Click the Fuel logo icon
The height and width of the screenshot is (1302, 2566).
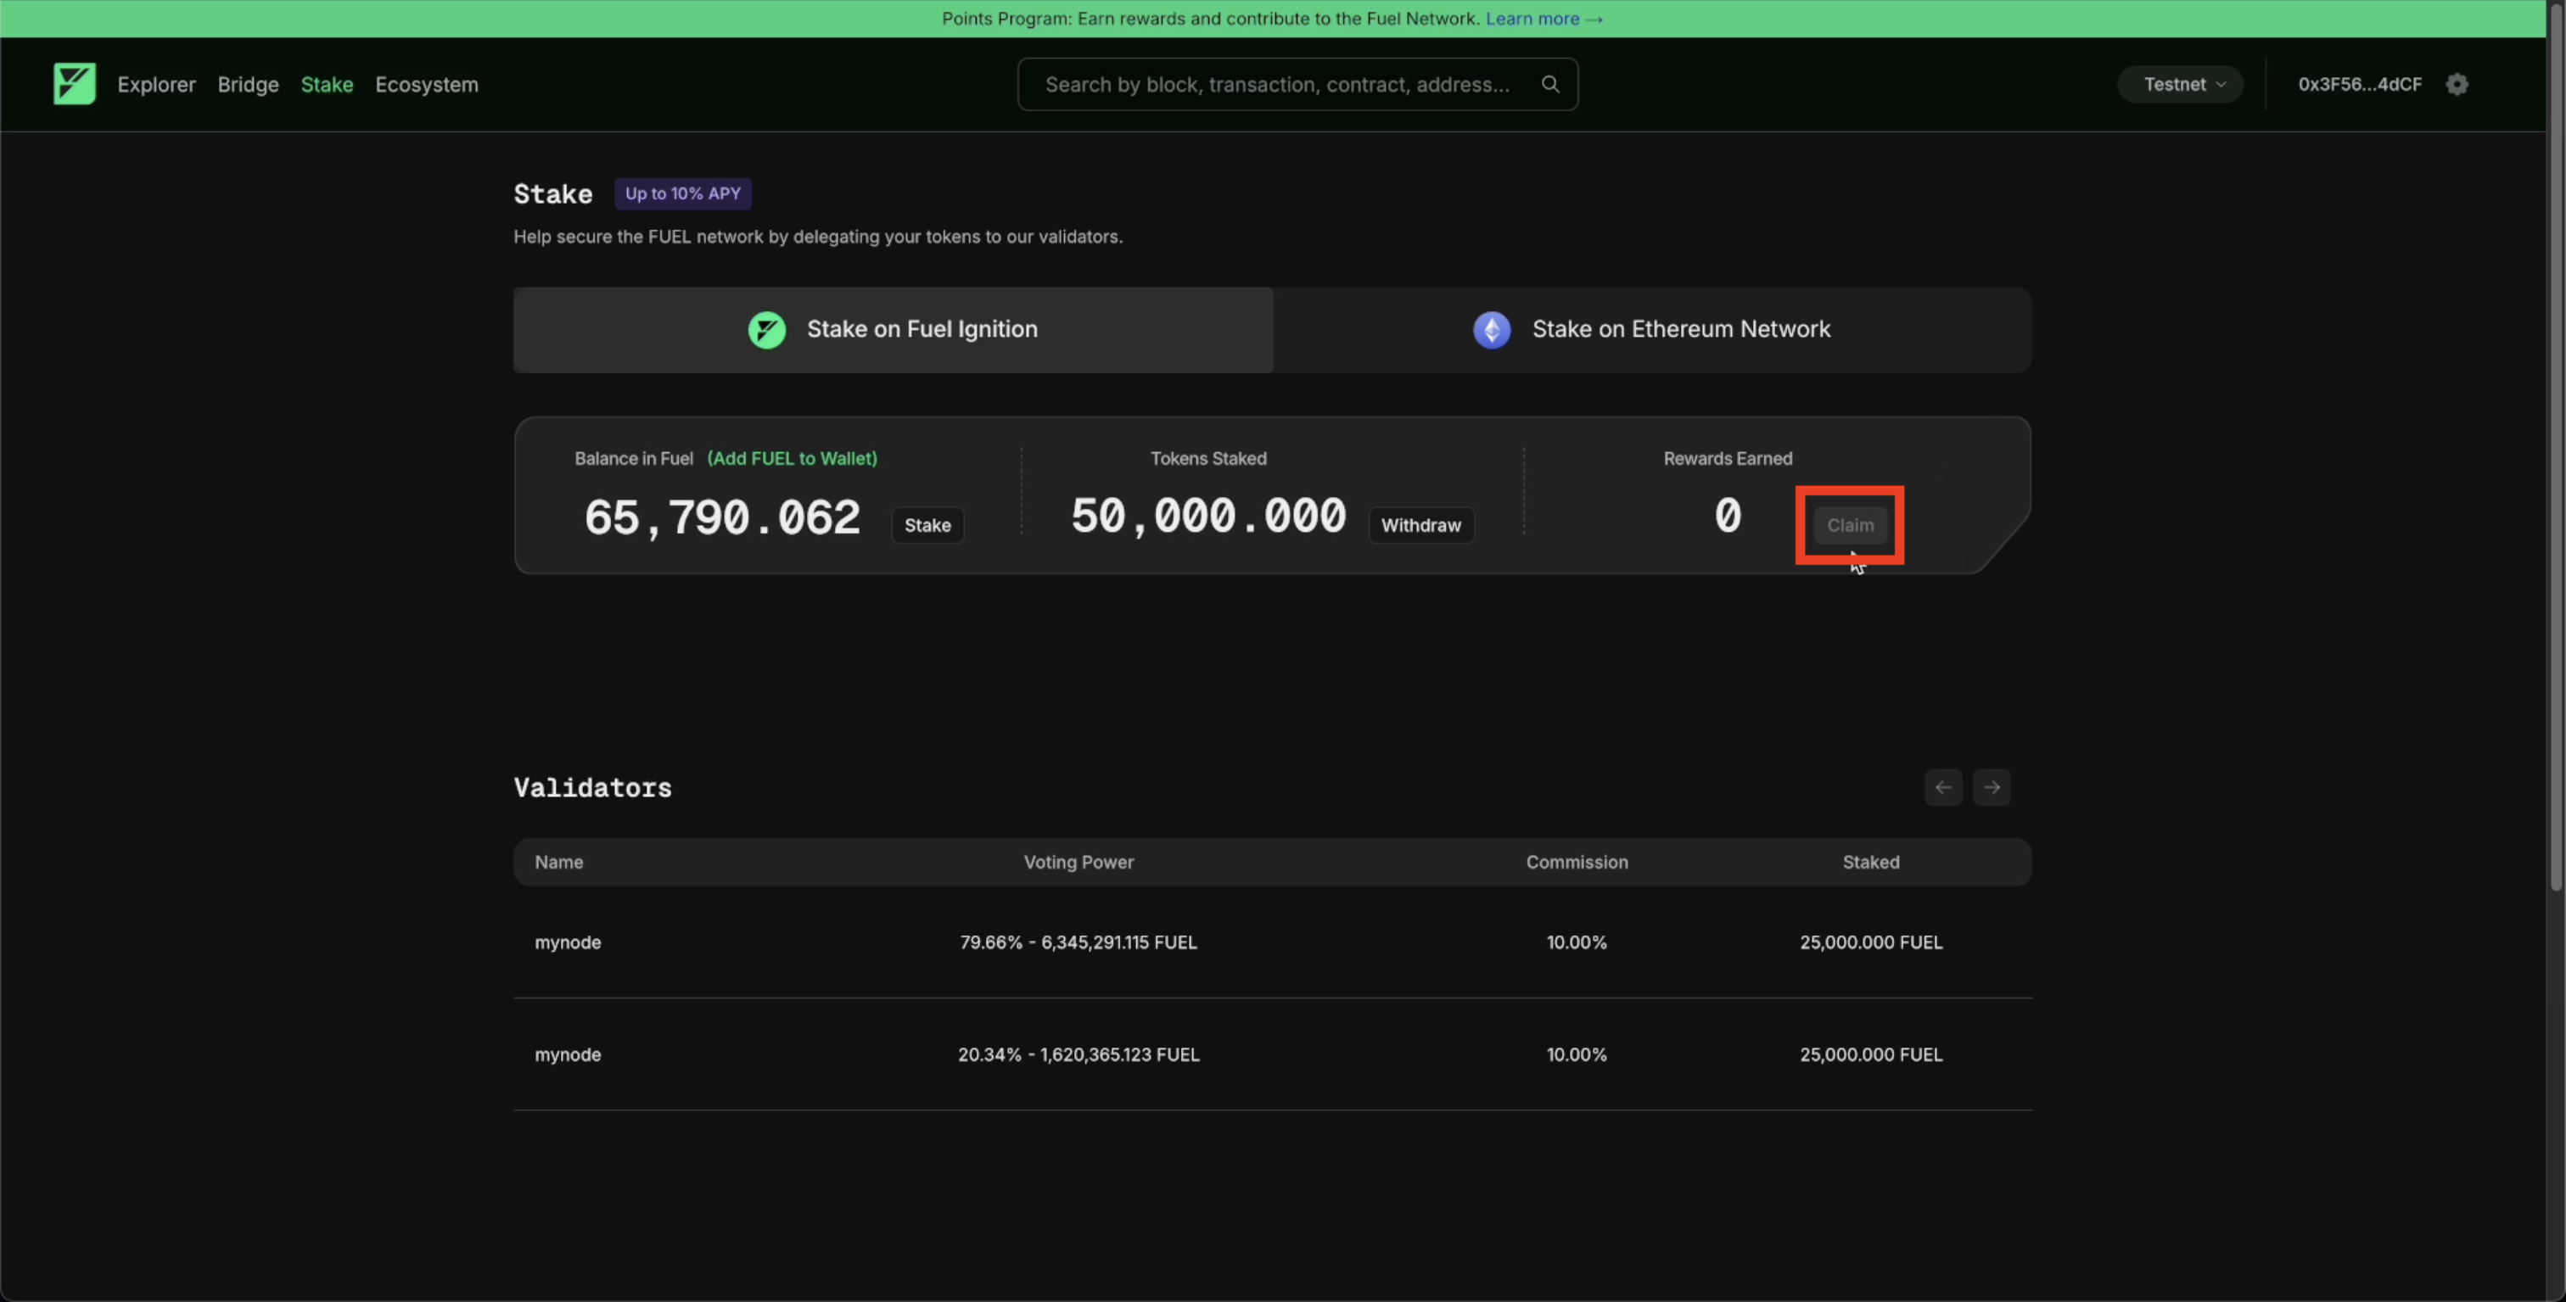(x=75, y=84)
